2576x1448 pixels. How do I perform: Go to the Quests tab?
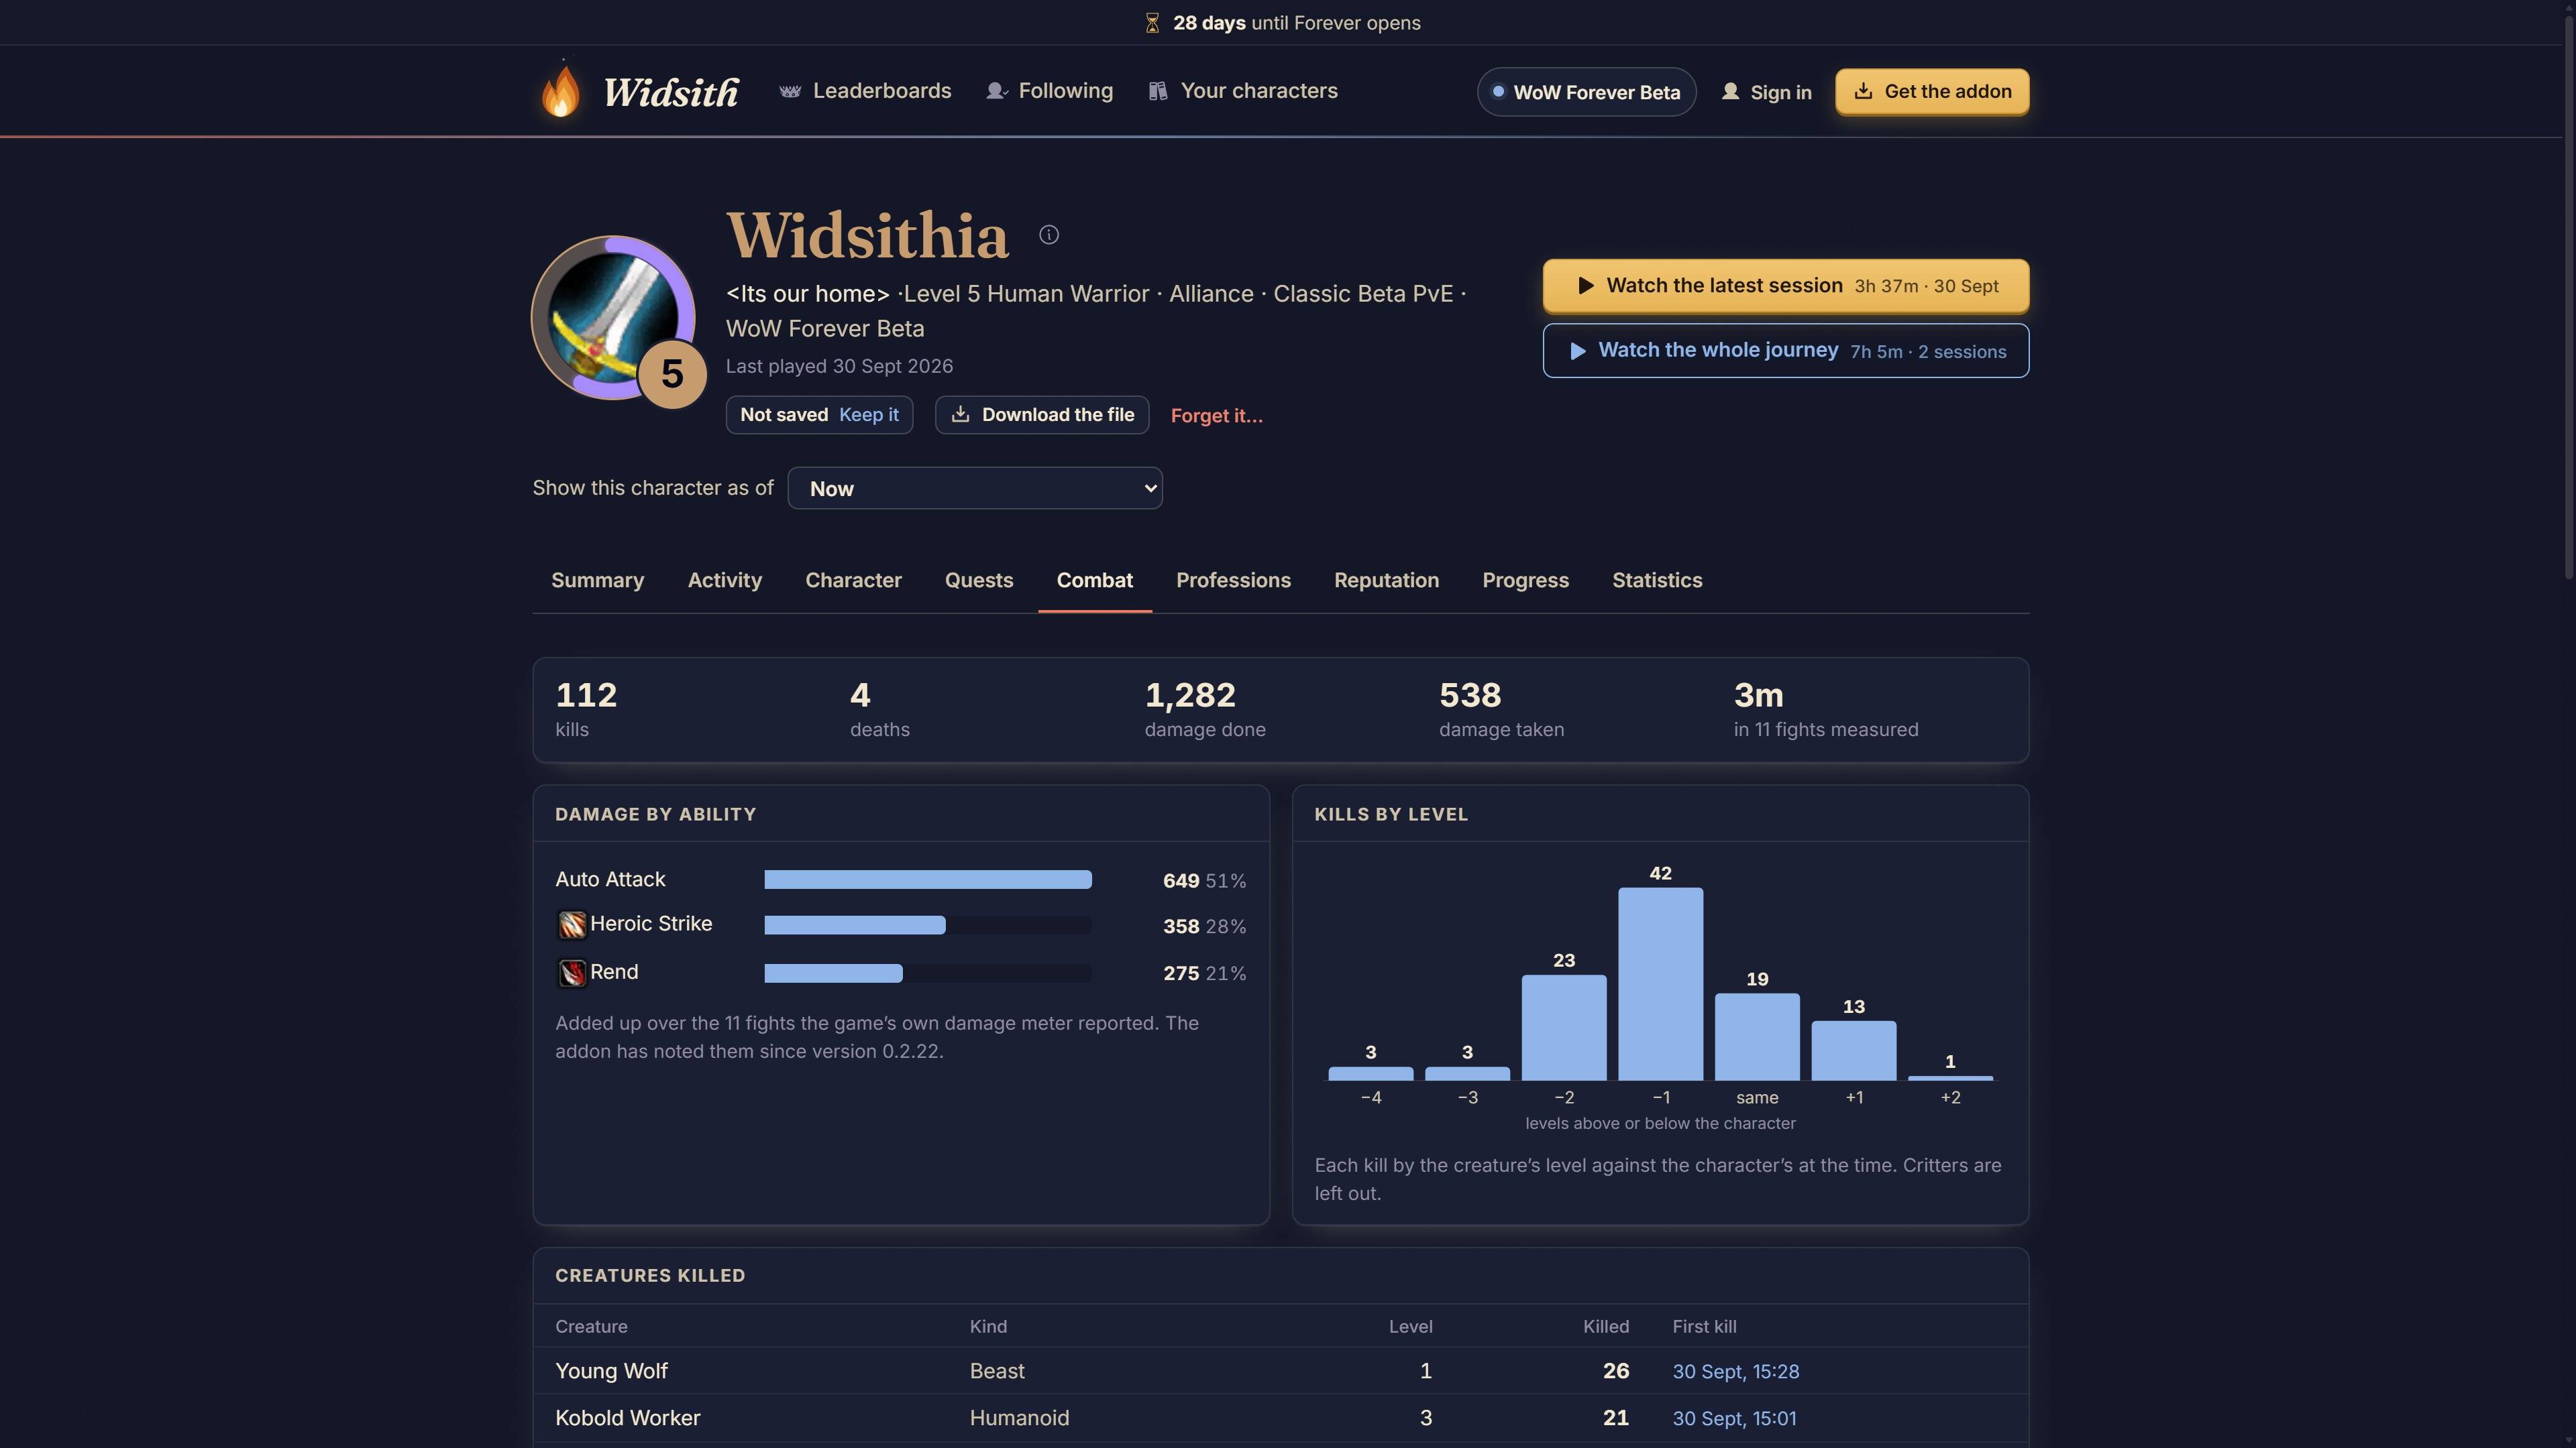[x=979, y=581]
